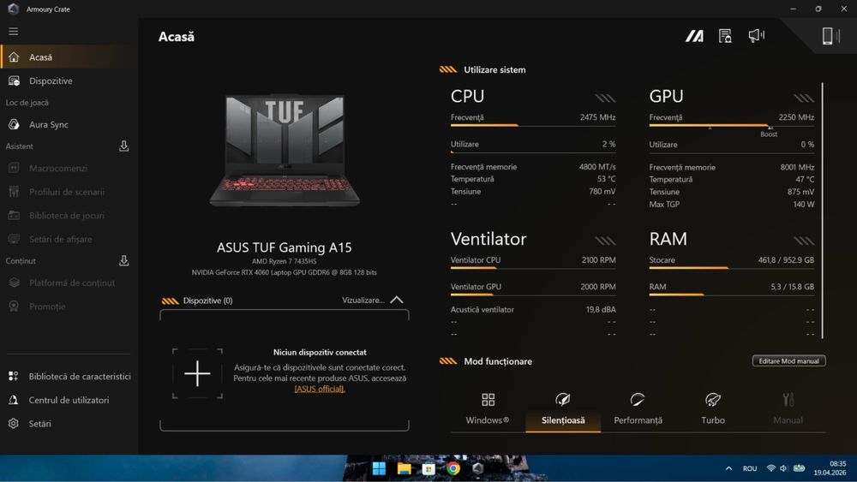Click Vizualizare... label
Viewport: 857px width, 482px height.
point(363,301)
